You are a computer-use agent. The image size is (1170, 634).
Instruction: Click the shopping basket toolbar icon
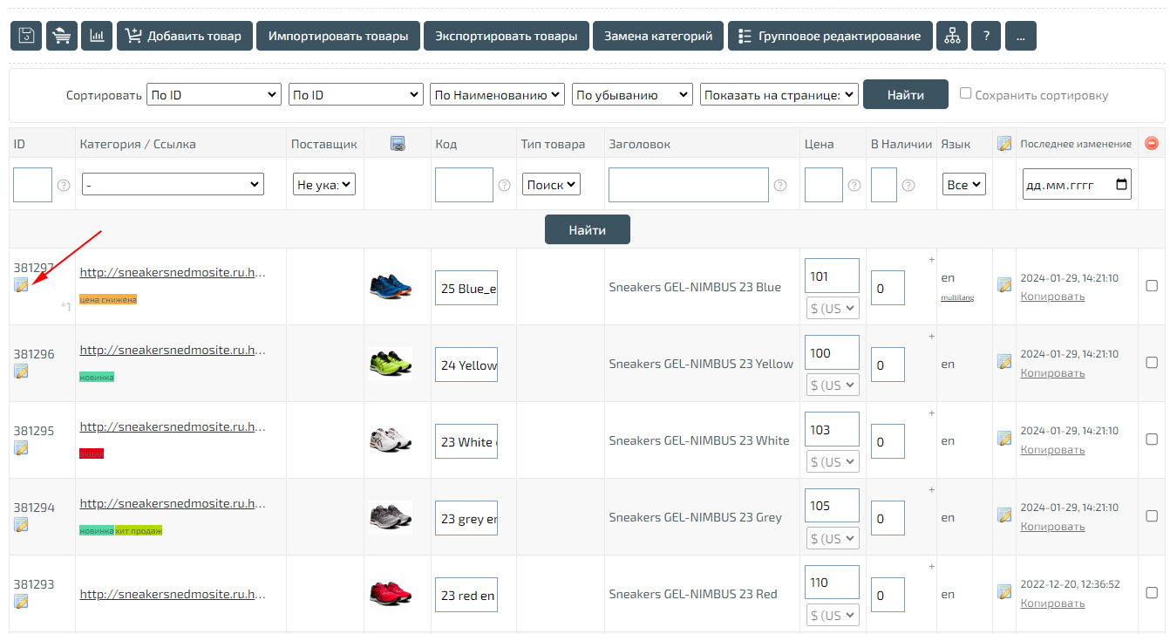coord(62,36)
